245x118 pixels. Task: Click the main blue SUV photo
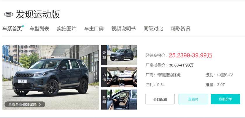click(x=51, y=77)
